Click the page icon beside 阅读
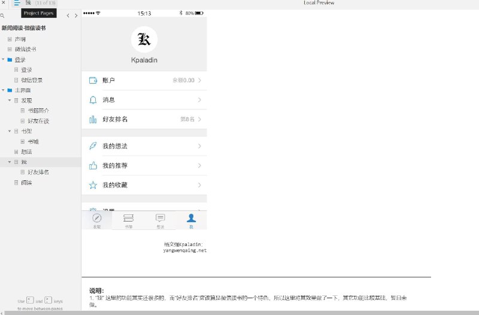479x315 pixels. (x=16, y=183)
